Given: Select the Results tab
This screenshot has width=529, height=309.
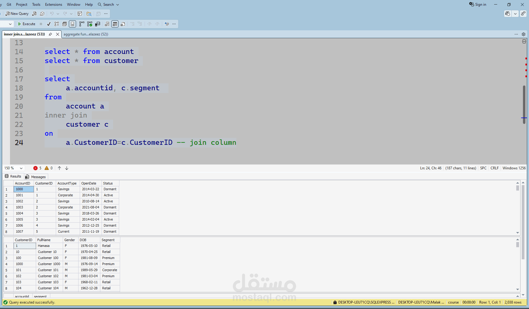Looking at the screenshot, I should [13, 176].
